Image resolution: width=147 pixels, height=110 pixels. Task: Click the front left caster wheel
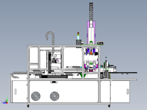(28, 106)
